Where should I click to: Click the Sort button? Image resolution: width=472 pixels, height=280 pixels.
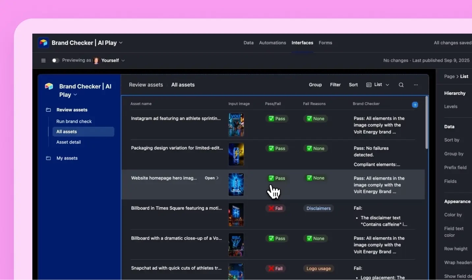(x=353, y=85)
